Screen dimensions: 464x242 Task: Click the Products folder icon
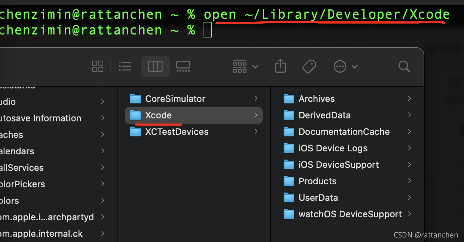[x=289, y=181]
